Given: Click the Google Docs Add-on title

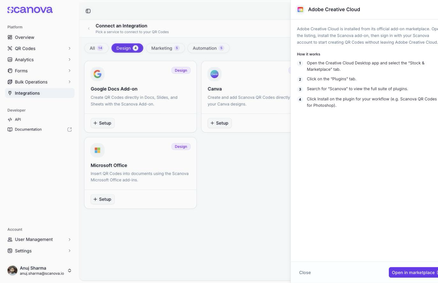Looking at the screenshot, I should coord(114,89).
